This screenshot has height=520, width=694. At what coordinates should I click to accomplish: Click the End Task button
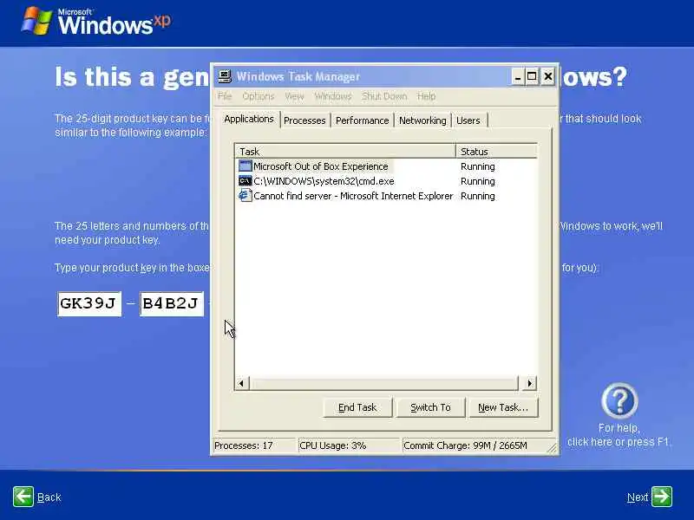(x=357, y=407)
